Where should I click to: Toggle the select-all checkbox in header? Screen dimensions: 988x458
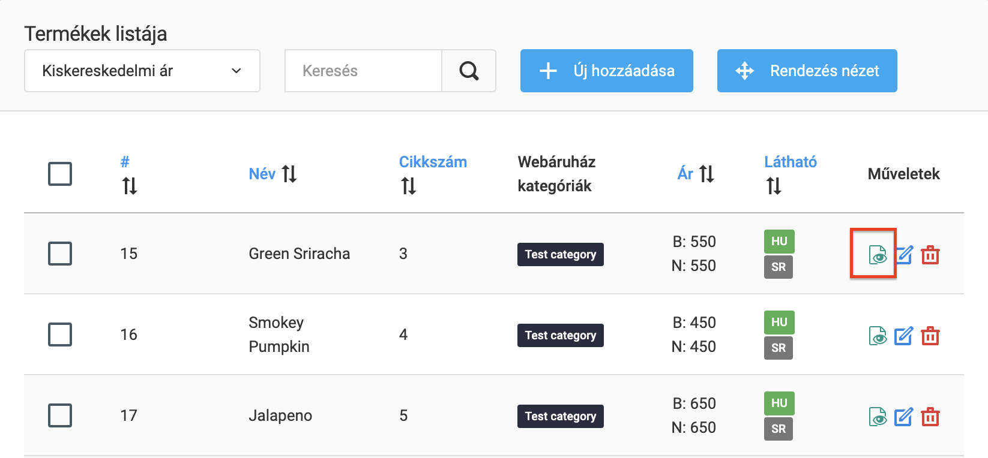click(x=59, y=173)
